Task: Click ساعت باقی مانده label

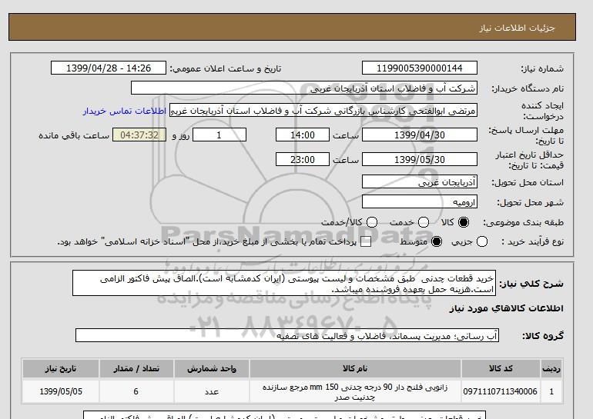Action: point(74,135)
